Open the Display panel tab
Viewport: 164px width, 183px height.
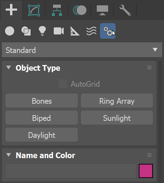(102, 10)
